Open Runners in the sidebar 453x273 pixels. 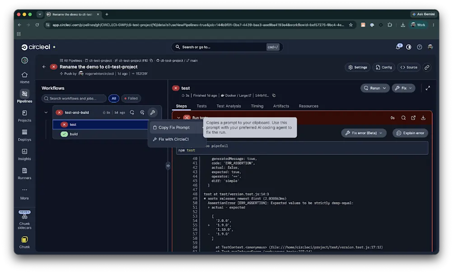[x=24, y=174]
